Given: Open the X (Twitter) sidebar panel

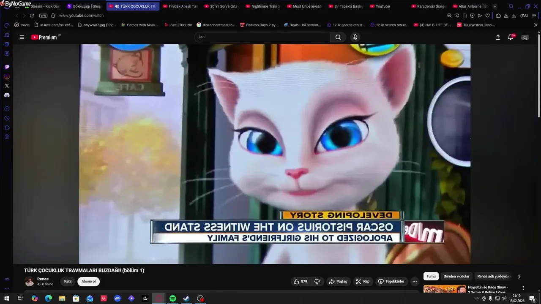Looking at the screenshot, I should tap(7, 86).
